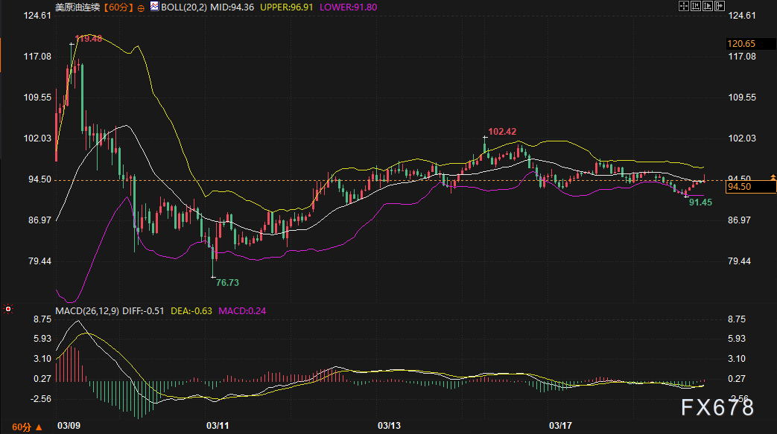Click the crosshair cursor icon in top-right toolbar
Viewport: 777px width, 434px height.
(685, 6)
